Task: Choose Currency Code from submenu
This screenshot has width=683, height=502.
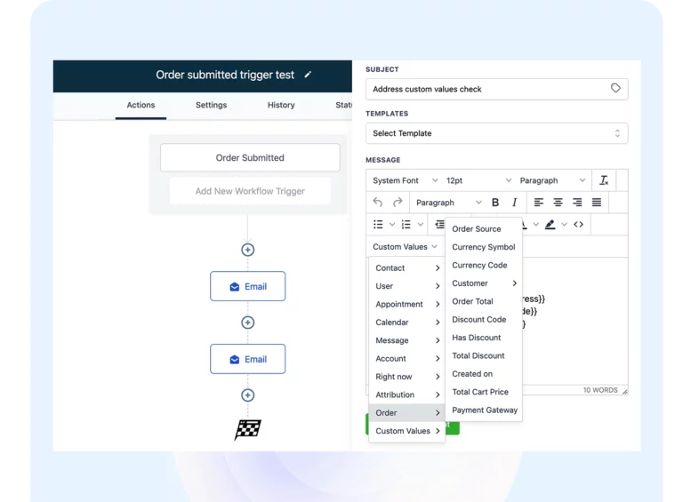Action: [484, 265]
